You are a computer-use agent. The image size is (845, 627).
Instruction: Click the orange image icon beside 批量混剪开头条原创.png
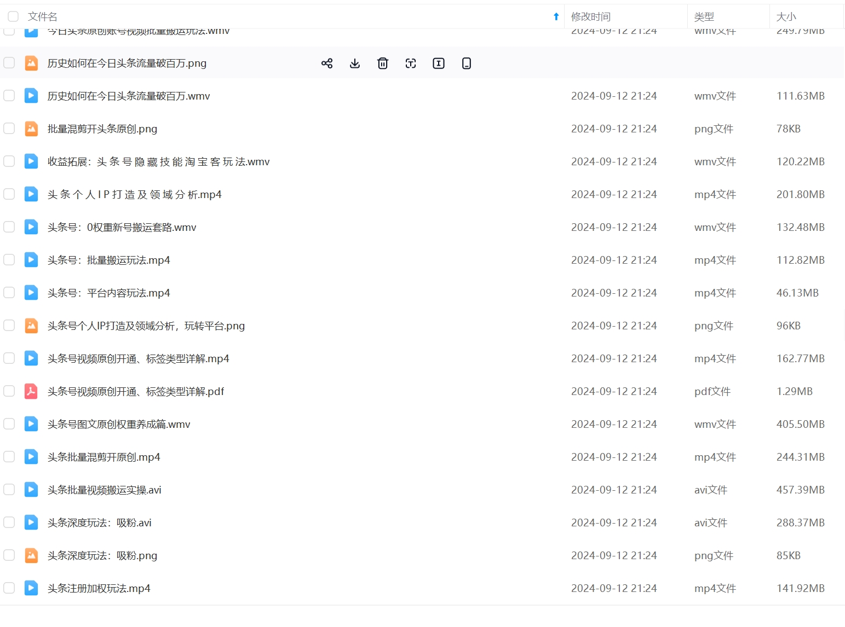pos(31,129)
